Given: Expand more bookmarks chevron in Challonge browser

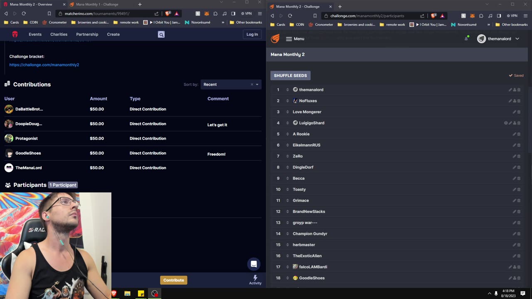Looking at the screenshot, I should (489, 25).
